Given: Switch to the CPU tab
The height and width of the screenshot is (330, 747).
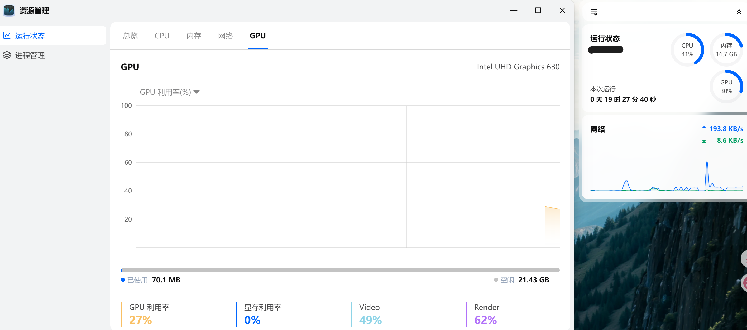Looking at the screenshot, I should click(161, 36).
